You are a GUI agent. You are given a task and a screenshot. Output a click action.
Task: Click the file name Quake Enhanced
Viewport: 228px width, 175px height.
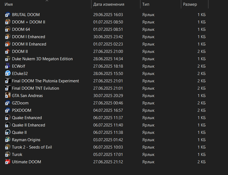(x=27, y=118)
